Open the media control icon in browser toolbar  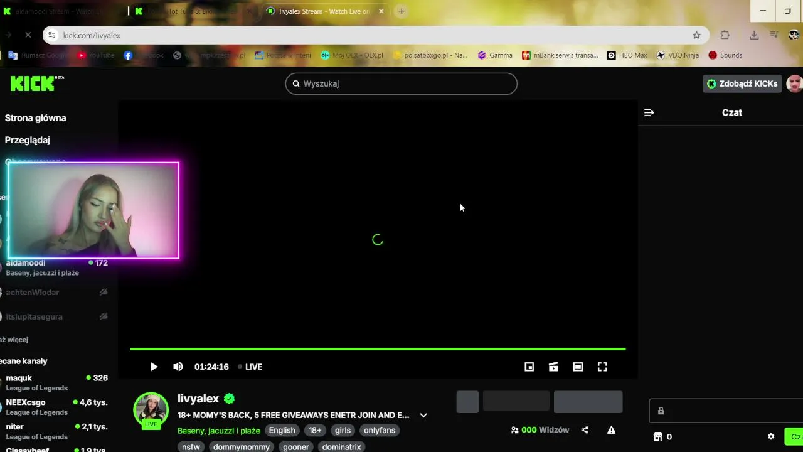click(774, 35)
